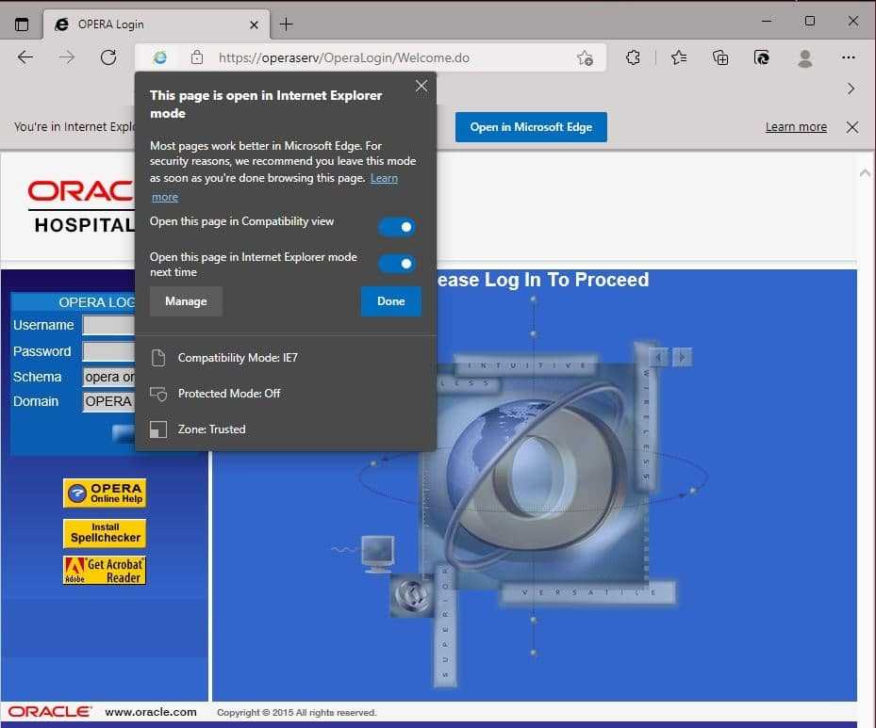Image resolution: width=876 pixels, height=728 pixels.
Task: Open OPERA Online Help button
Action: pos(105,493)
